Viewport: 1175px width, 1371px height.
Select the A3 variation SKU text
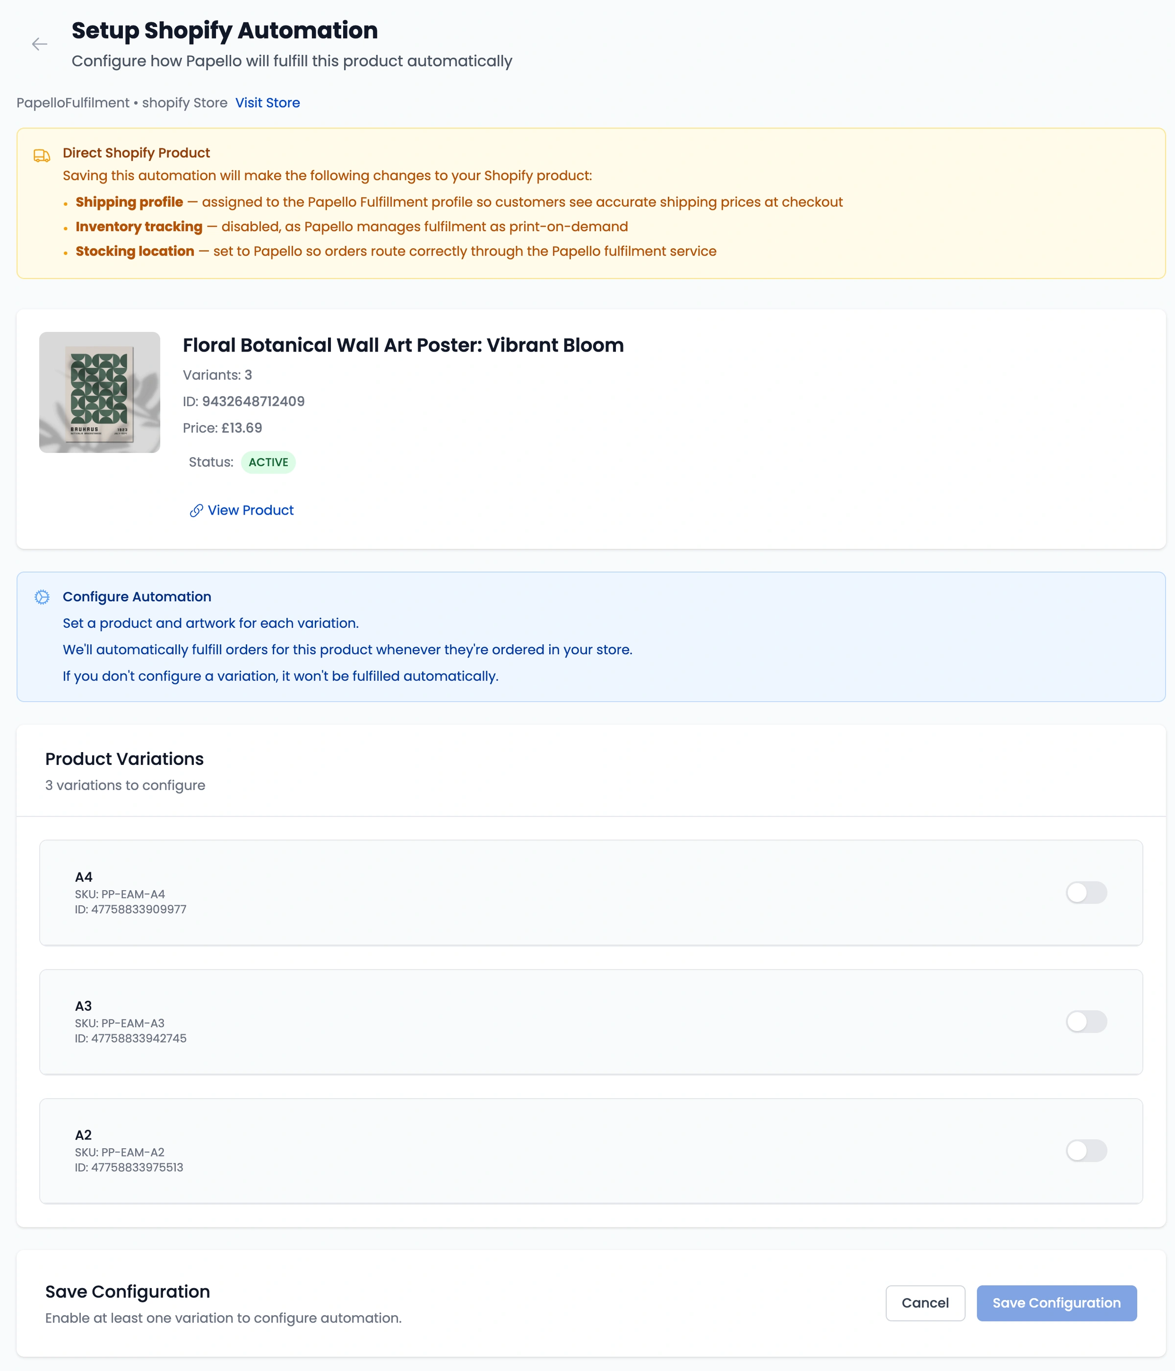[120, 1023]
